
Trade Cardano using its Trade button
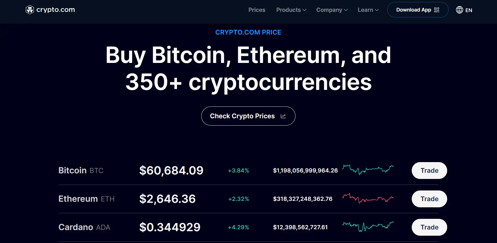(429, 227)
